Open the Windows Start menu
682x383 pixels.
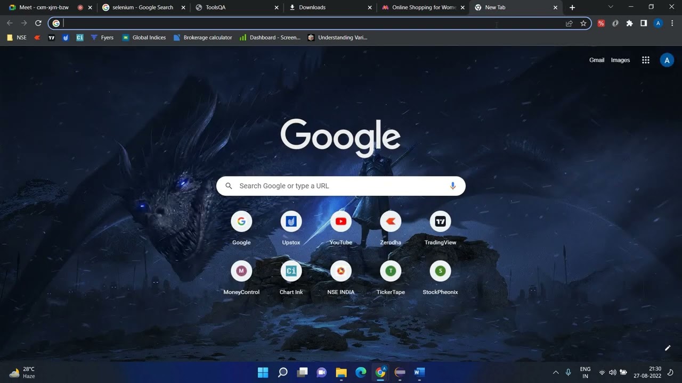[263, 372]
